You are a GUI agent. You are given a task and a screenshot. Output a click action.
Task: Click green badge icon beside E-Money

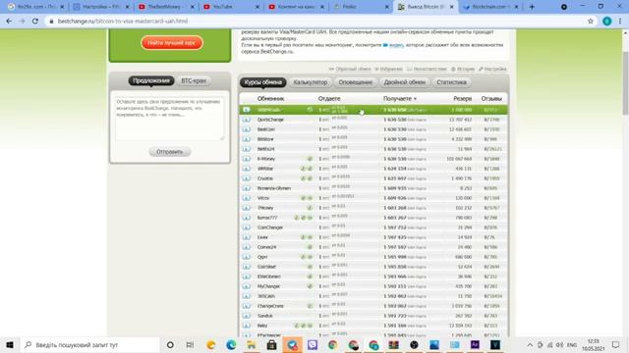[310, 159]
